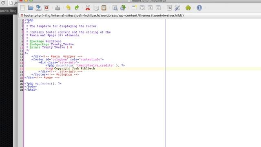Split the view horizontally

pos(150,8)
